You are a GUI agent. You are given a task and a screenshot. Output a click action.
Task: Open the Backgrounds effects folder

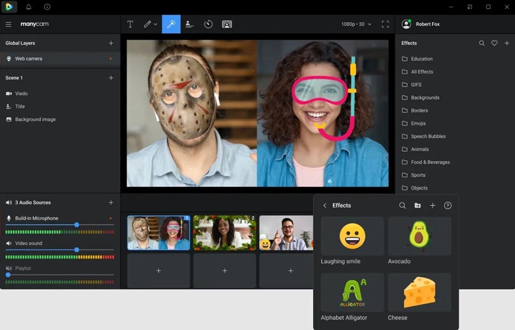pyautogui.click(x=425, y=97)
